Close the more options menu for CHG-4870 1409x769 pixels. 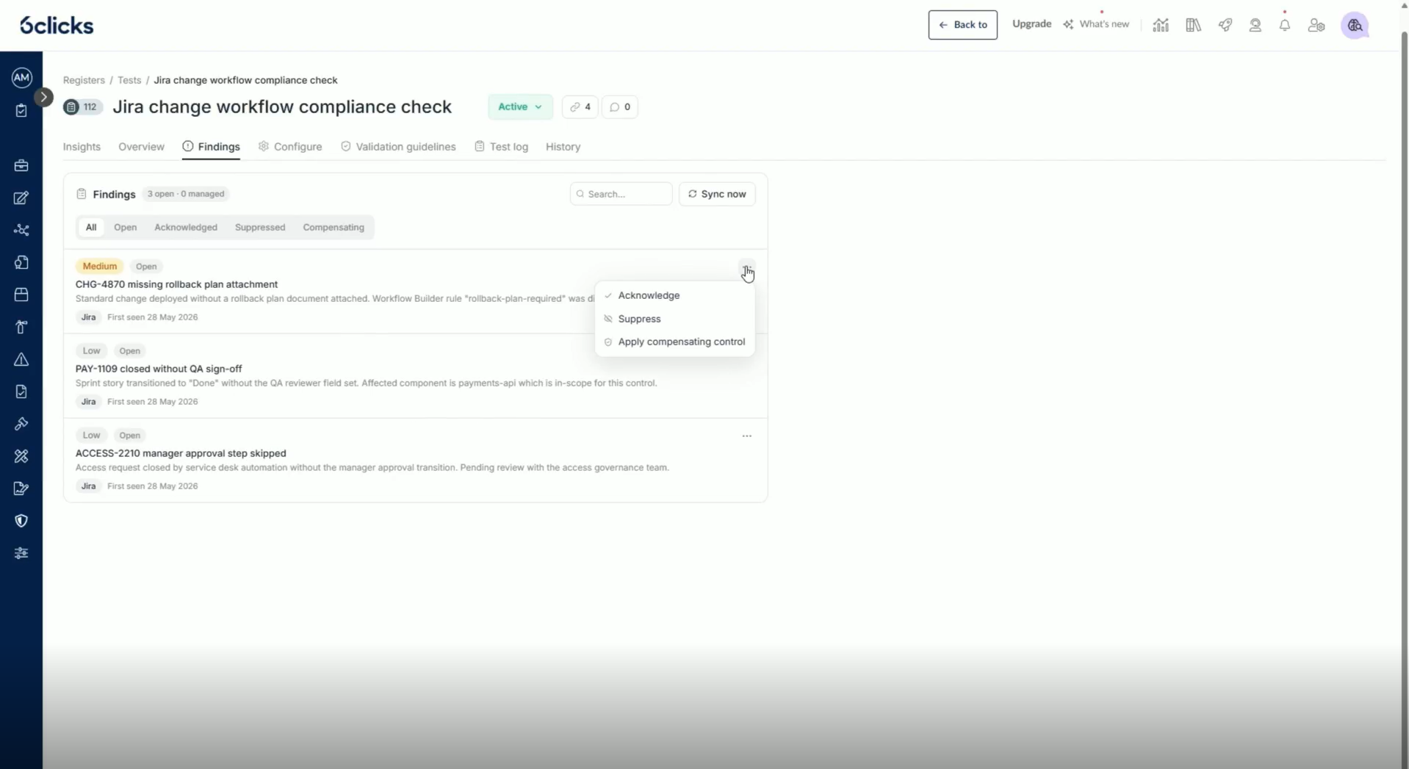point(746,269)
